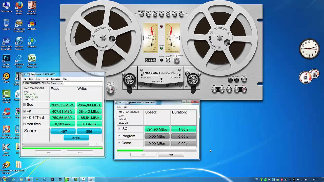The width and height of the screenshot is (324, 182).
Task: Launch MediaGet desktop shortcut
Action: [32, 42]
